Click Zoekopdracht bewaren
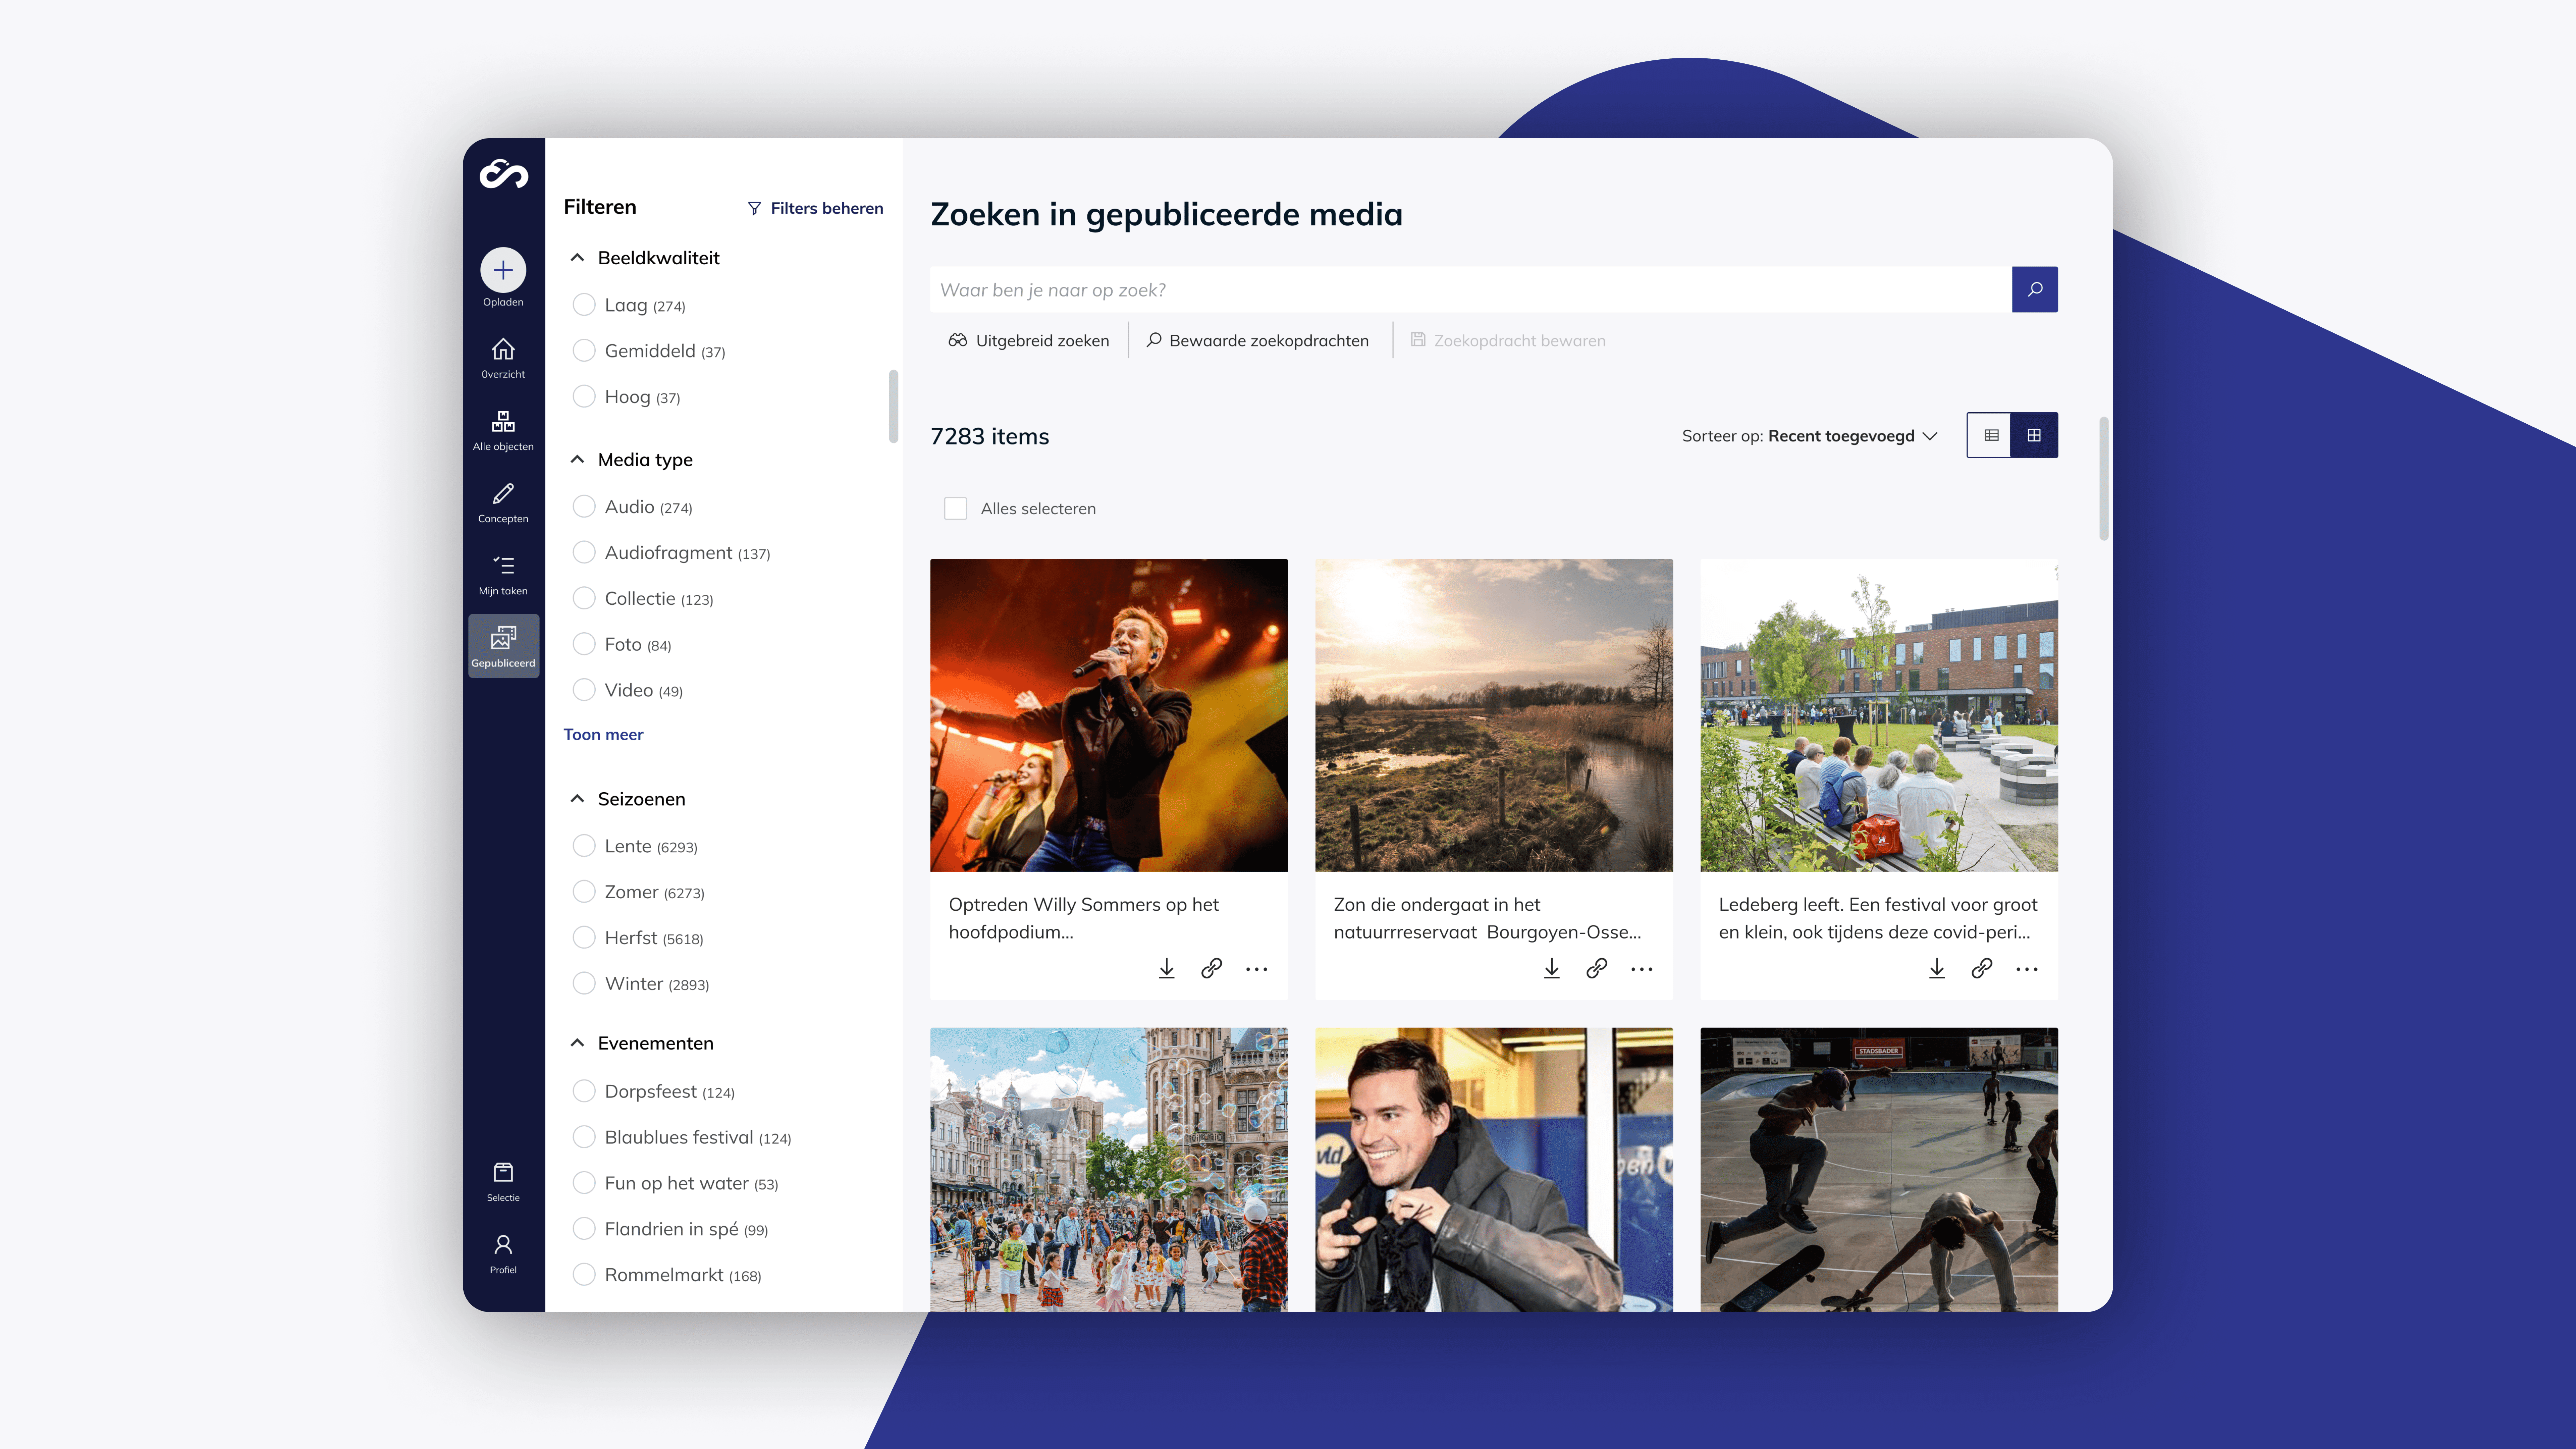This screenshot has height=1449, width=2576. [1508, 341]
